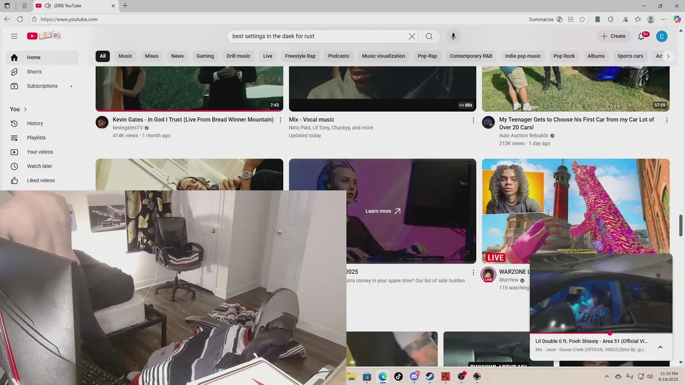Open Subscriptions in the sidebar
The width and height of the screenshot is (685, 385).
click(x=43, y=86)
